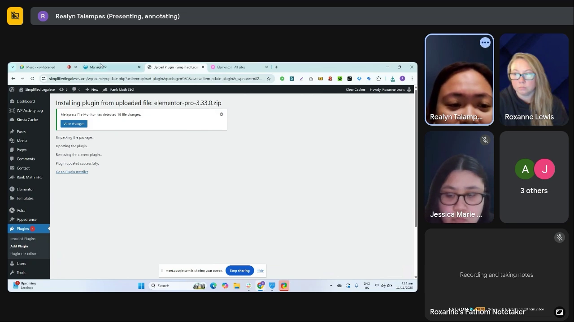574x322 pixels.
Task: Open Slack from taskbar
Action: click(248, 286)
